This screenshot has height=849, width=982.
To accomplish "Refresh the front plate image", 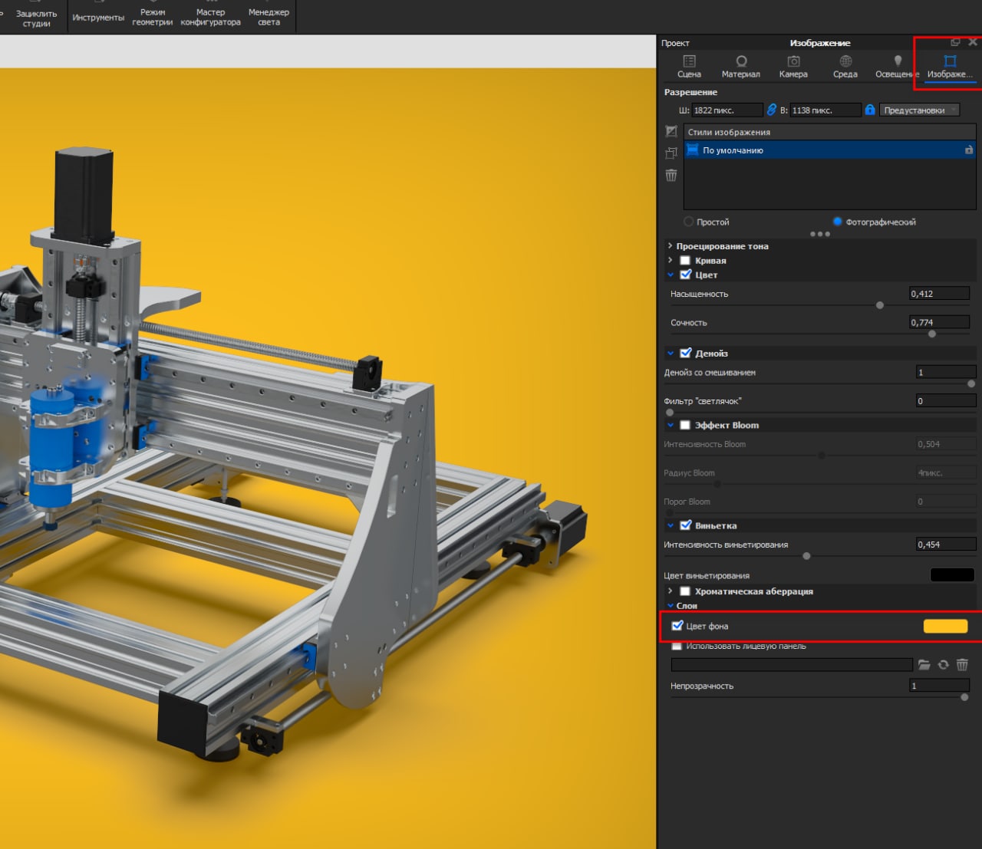I will 943,665.
